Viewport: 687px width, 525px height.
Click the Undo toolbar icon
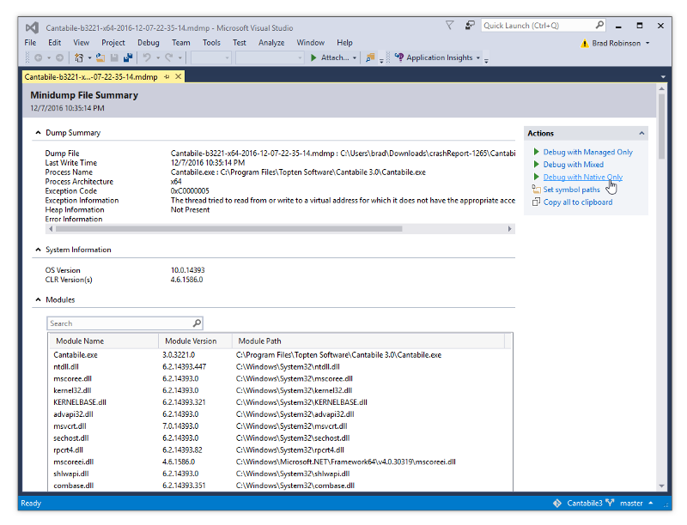click(147, 57)
